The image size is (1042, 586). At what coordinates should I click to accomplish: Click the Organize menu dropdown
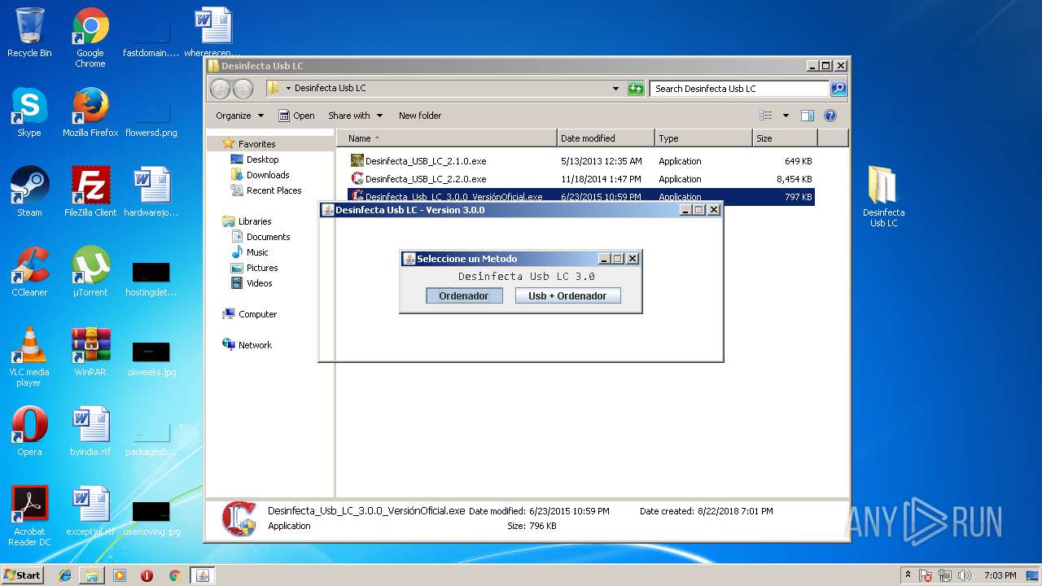tap(239, 116)
